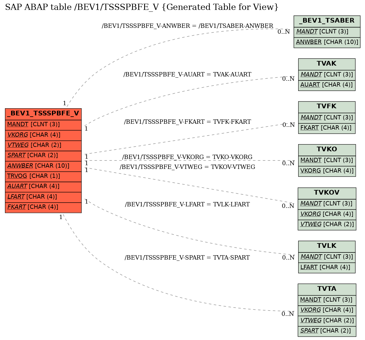Open the _BEV1_TSABER table header
Screen dimensions: 365x340
(x=327, y=21)
